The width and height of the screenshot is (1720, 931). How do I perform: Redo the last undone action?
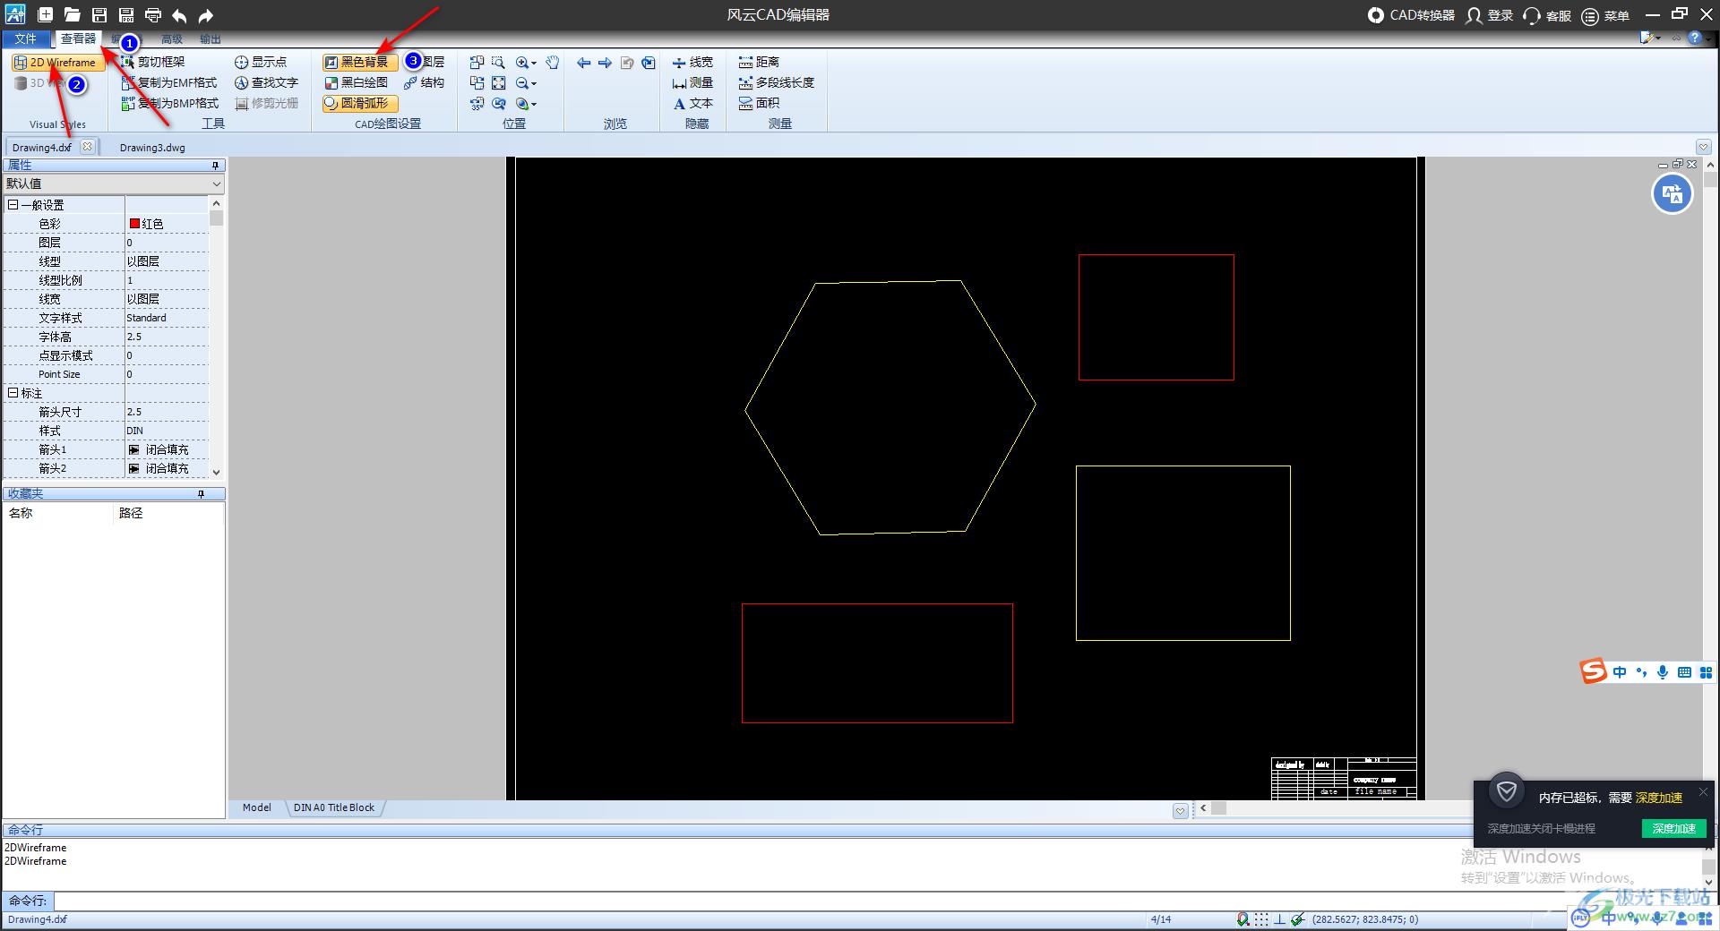[x=206, y=14]
